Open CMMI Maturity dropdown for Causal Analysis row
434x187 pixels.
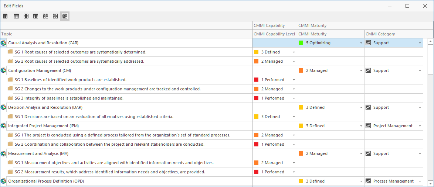pyautogui.click(x=361, y=43)
